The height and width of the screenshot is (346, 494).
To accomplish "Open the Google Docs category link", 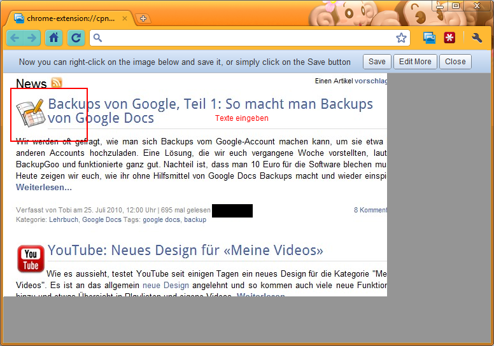I will (x=102, y=220).
